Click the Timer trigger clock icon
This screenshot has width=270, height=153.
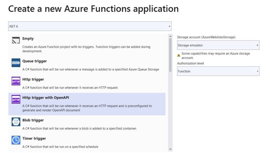[x=16, y=140]
